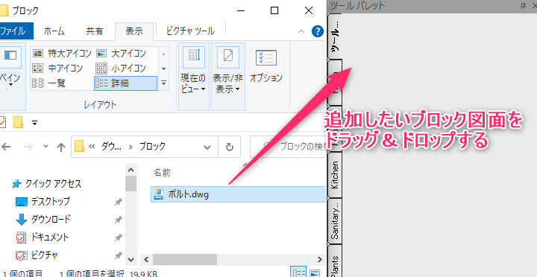Click file list horizontal scroll left arrow
This screenshot has height=277, width=537.
click(x=146, y=259)
